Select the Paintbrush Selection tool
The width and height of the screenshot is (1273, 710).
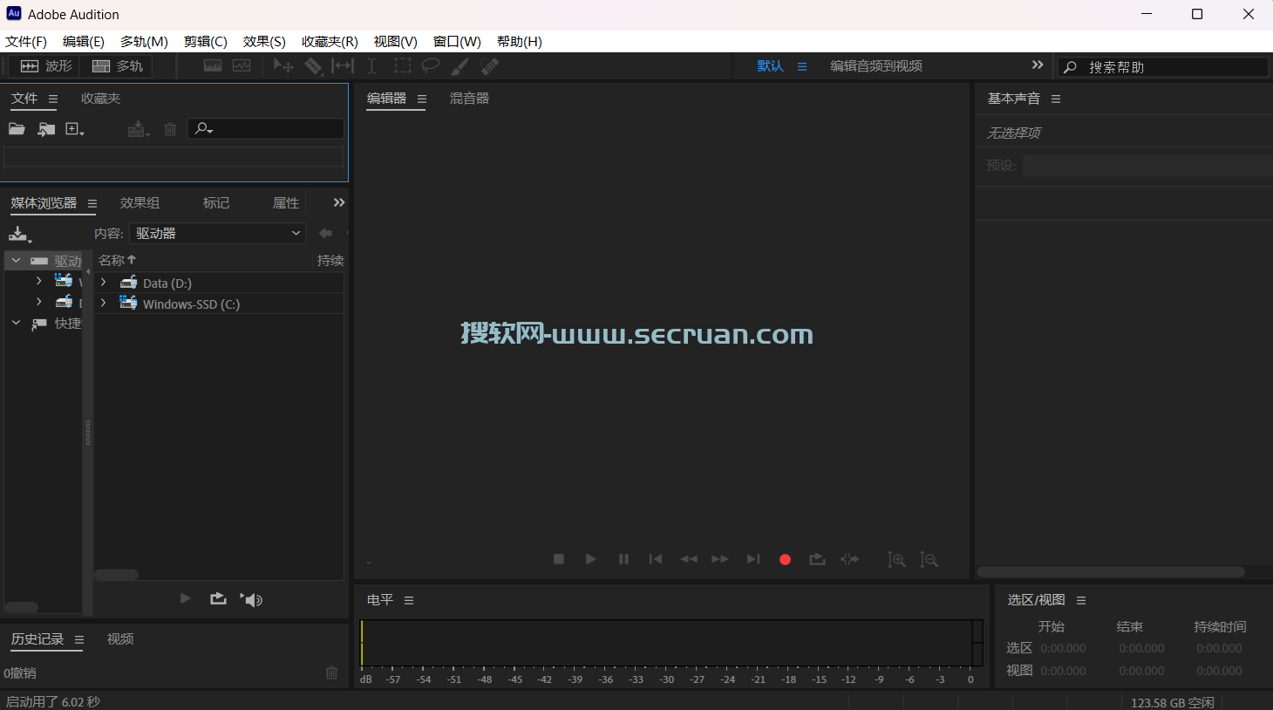tap(460, 66)
